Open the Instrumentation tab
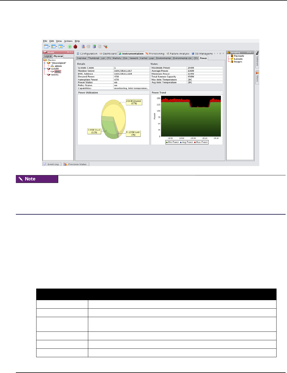Screen dimensions: 287x373 coord(131,54)
